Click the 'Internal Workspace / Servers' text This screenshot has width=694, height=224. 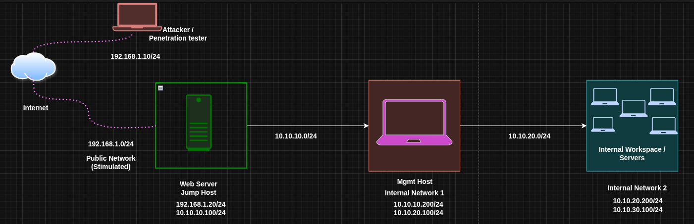(x=632, y=153)
